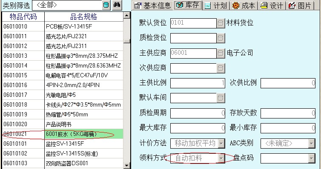The height and width of the screenshot is (169, 321).
Task: Open category filter database picker icon
Action: [106, 5]
